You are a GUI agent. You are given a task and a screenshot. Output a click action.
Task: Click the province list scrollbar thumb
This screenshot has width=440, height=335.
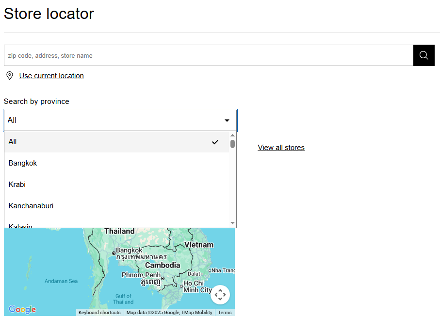(232, 144)
